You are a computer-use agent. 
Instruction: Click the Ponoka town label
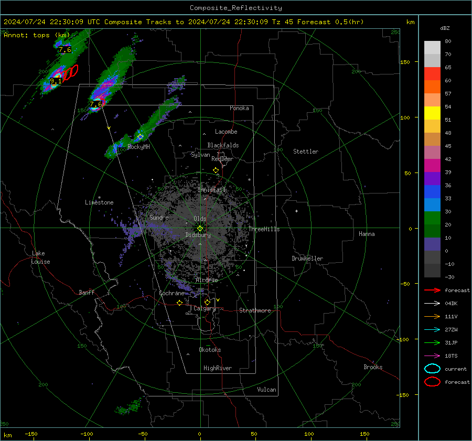(239, 108)
